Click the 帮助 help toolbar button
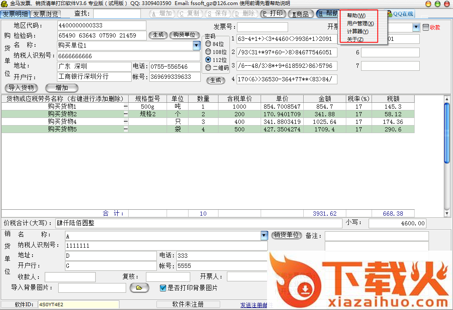Screen dimensions: 453x310 [x=328, y=13]
